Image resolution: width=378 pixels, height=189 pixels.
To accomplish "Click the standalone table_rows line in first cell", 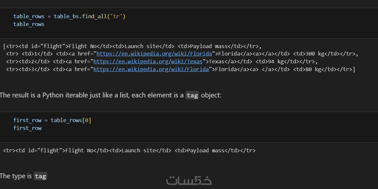I will tap(29, 24).
